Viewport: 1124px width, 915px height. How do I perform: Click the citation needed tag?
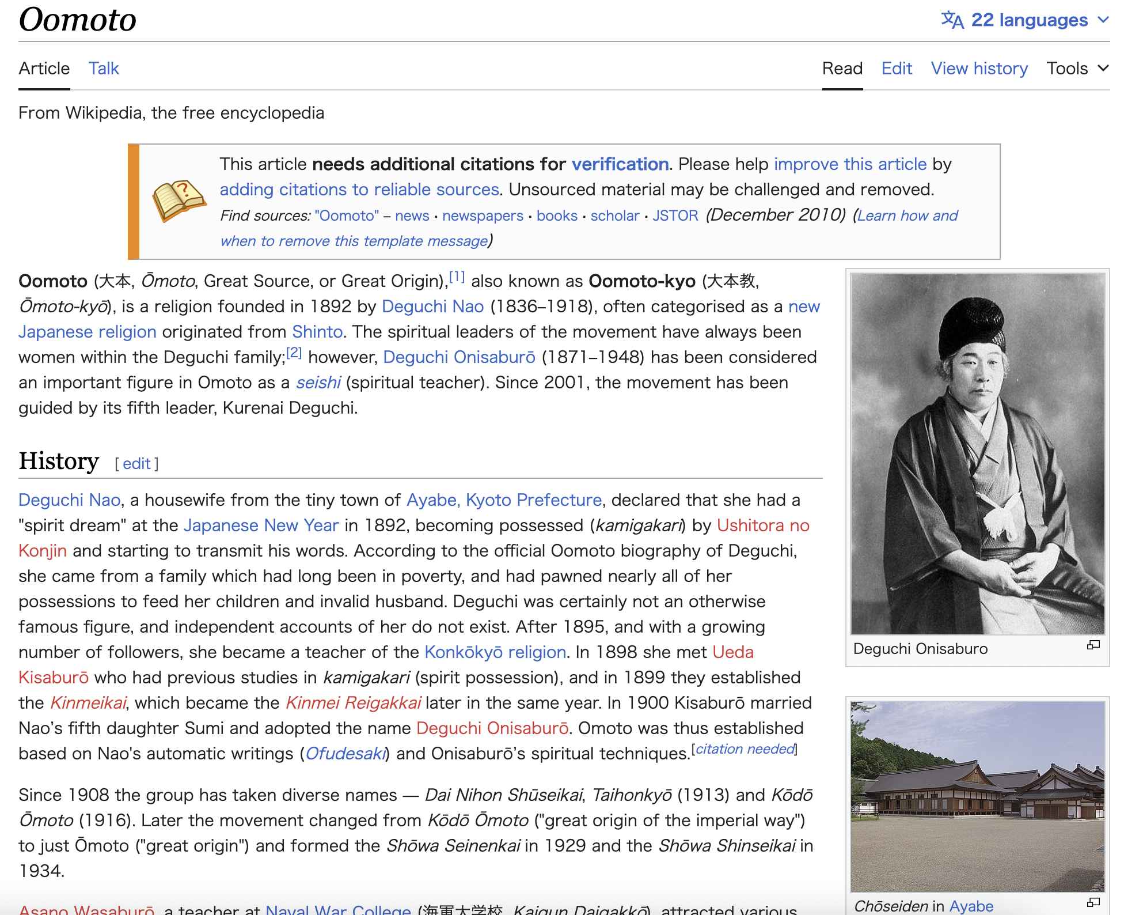745,749
